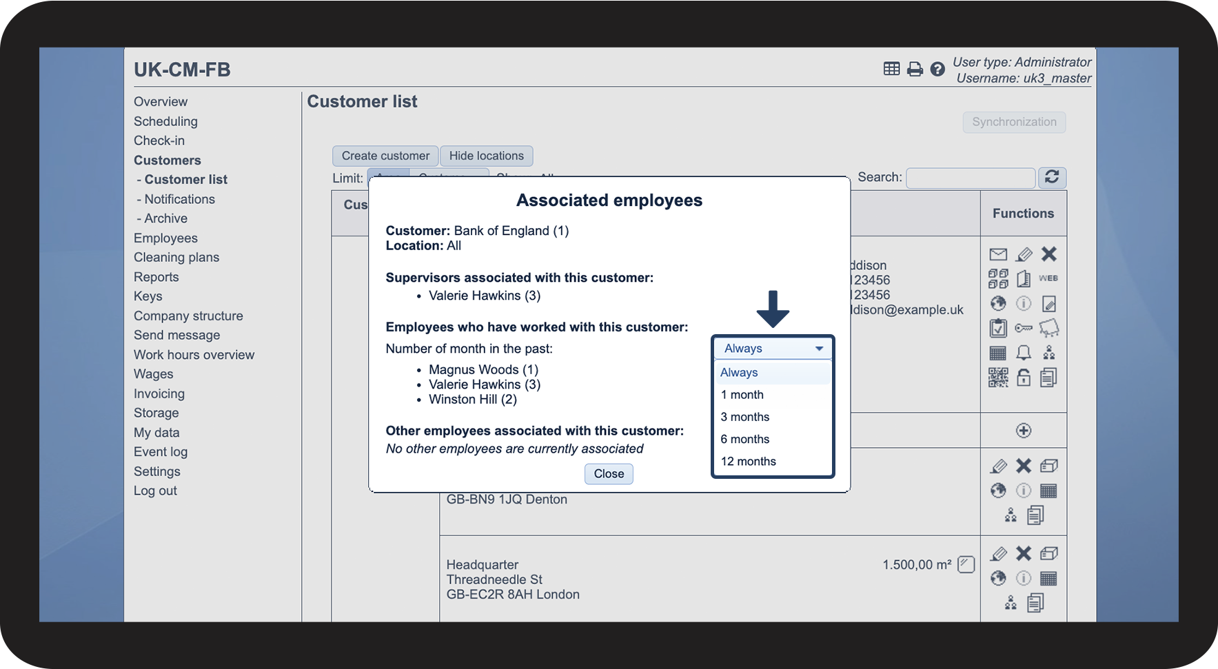Image resolution: width=1218 pixels, height=669 pixels.
Task: Click the refresh icon beside the search field
Action: coord(1052,177)
